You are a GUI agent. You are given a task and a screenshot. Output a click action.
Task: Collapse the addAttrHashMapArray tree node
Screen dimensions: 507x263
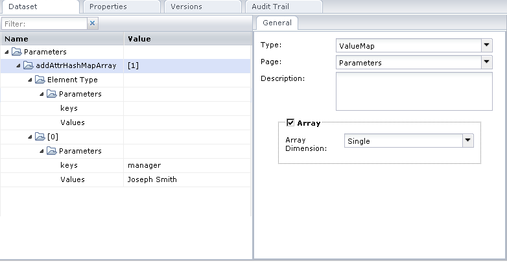point(19,65)
